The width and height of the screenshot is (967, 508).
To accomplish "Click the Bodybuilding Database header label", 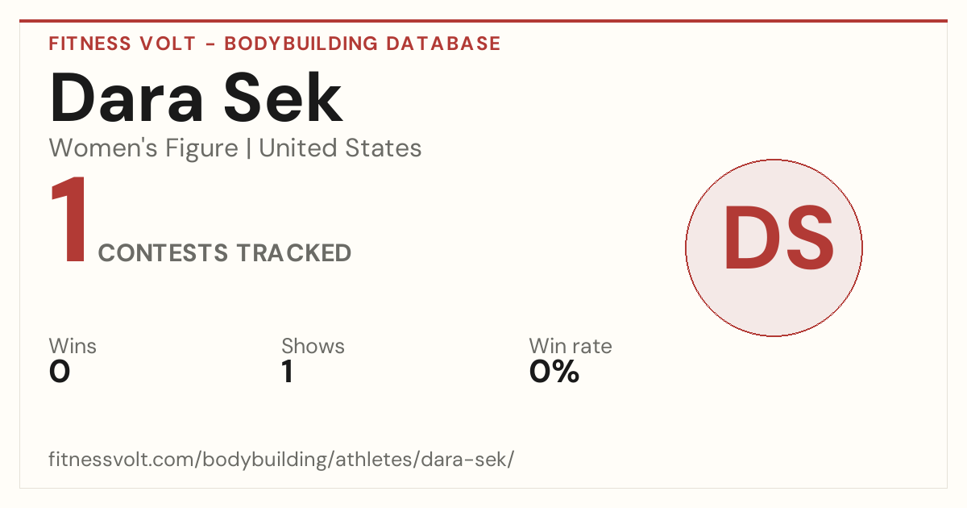I will pos(363,44).
